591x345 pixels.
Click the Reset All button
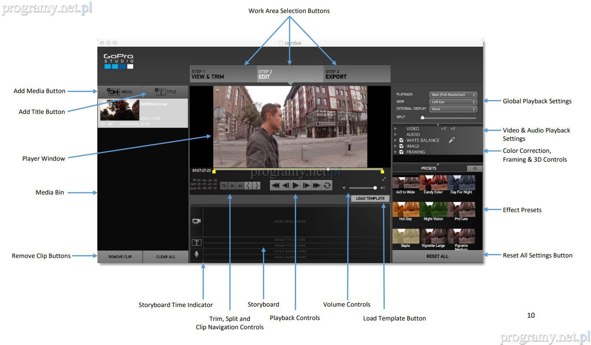click(437, 256)
